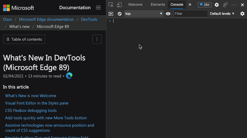Click the Edge contributor avatar icon
The image size is (247, 138).
point(69,76)
